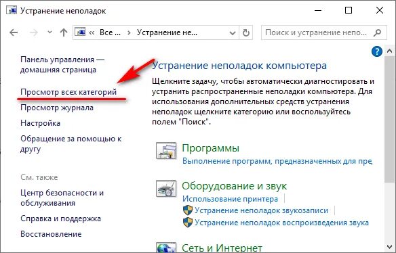Refresh the troubleshooting page
This screenshot has height=253, width=396.
tap(246, 32)
